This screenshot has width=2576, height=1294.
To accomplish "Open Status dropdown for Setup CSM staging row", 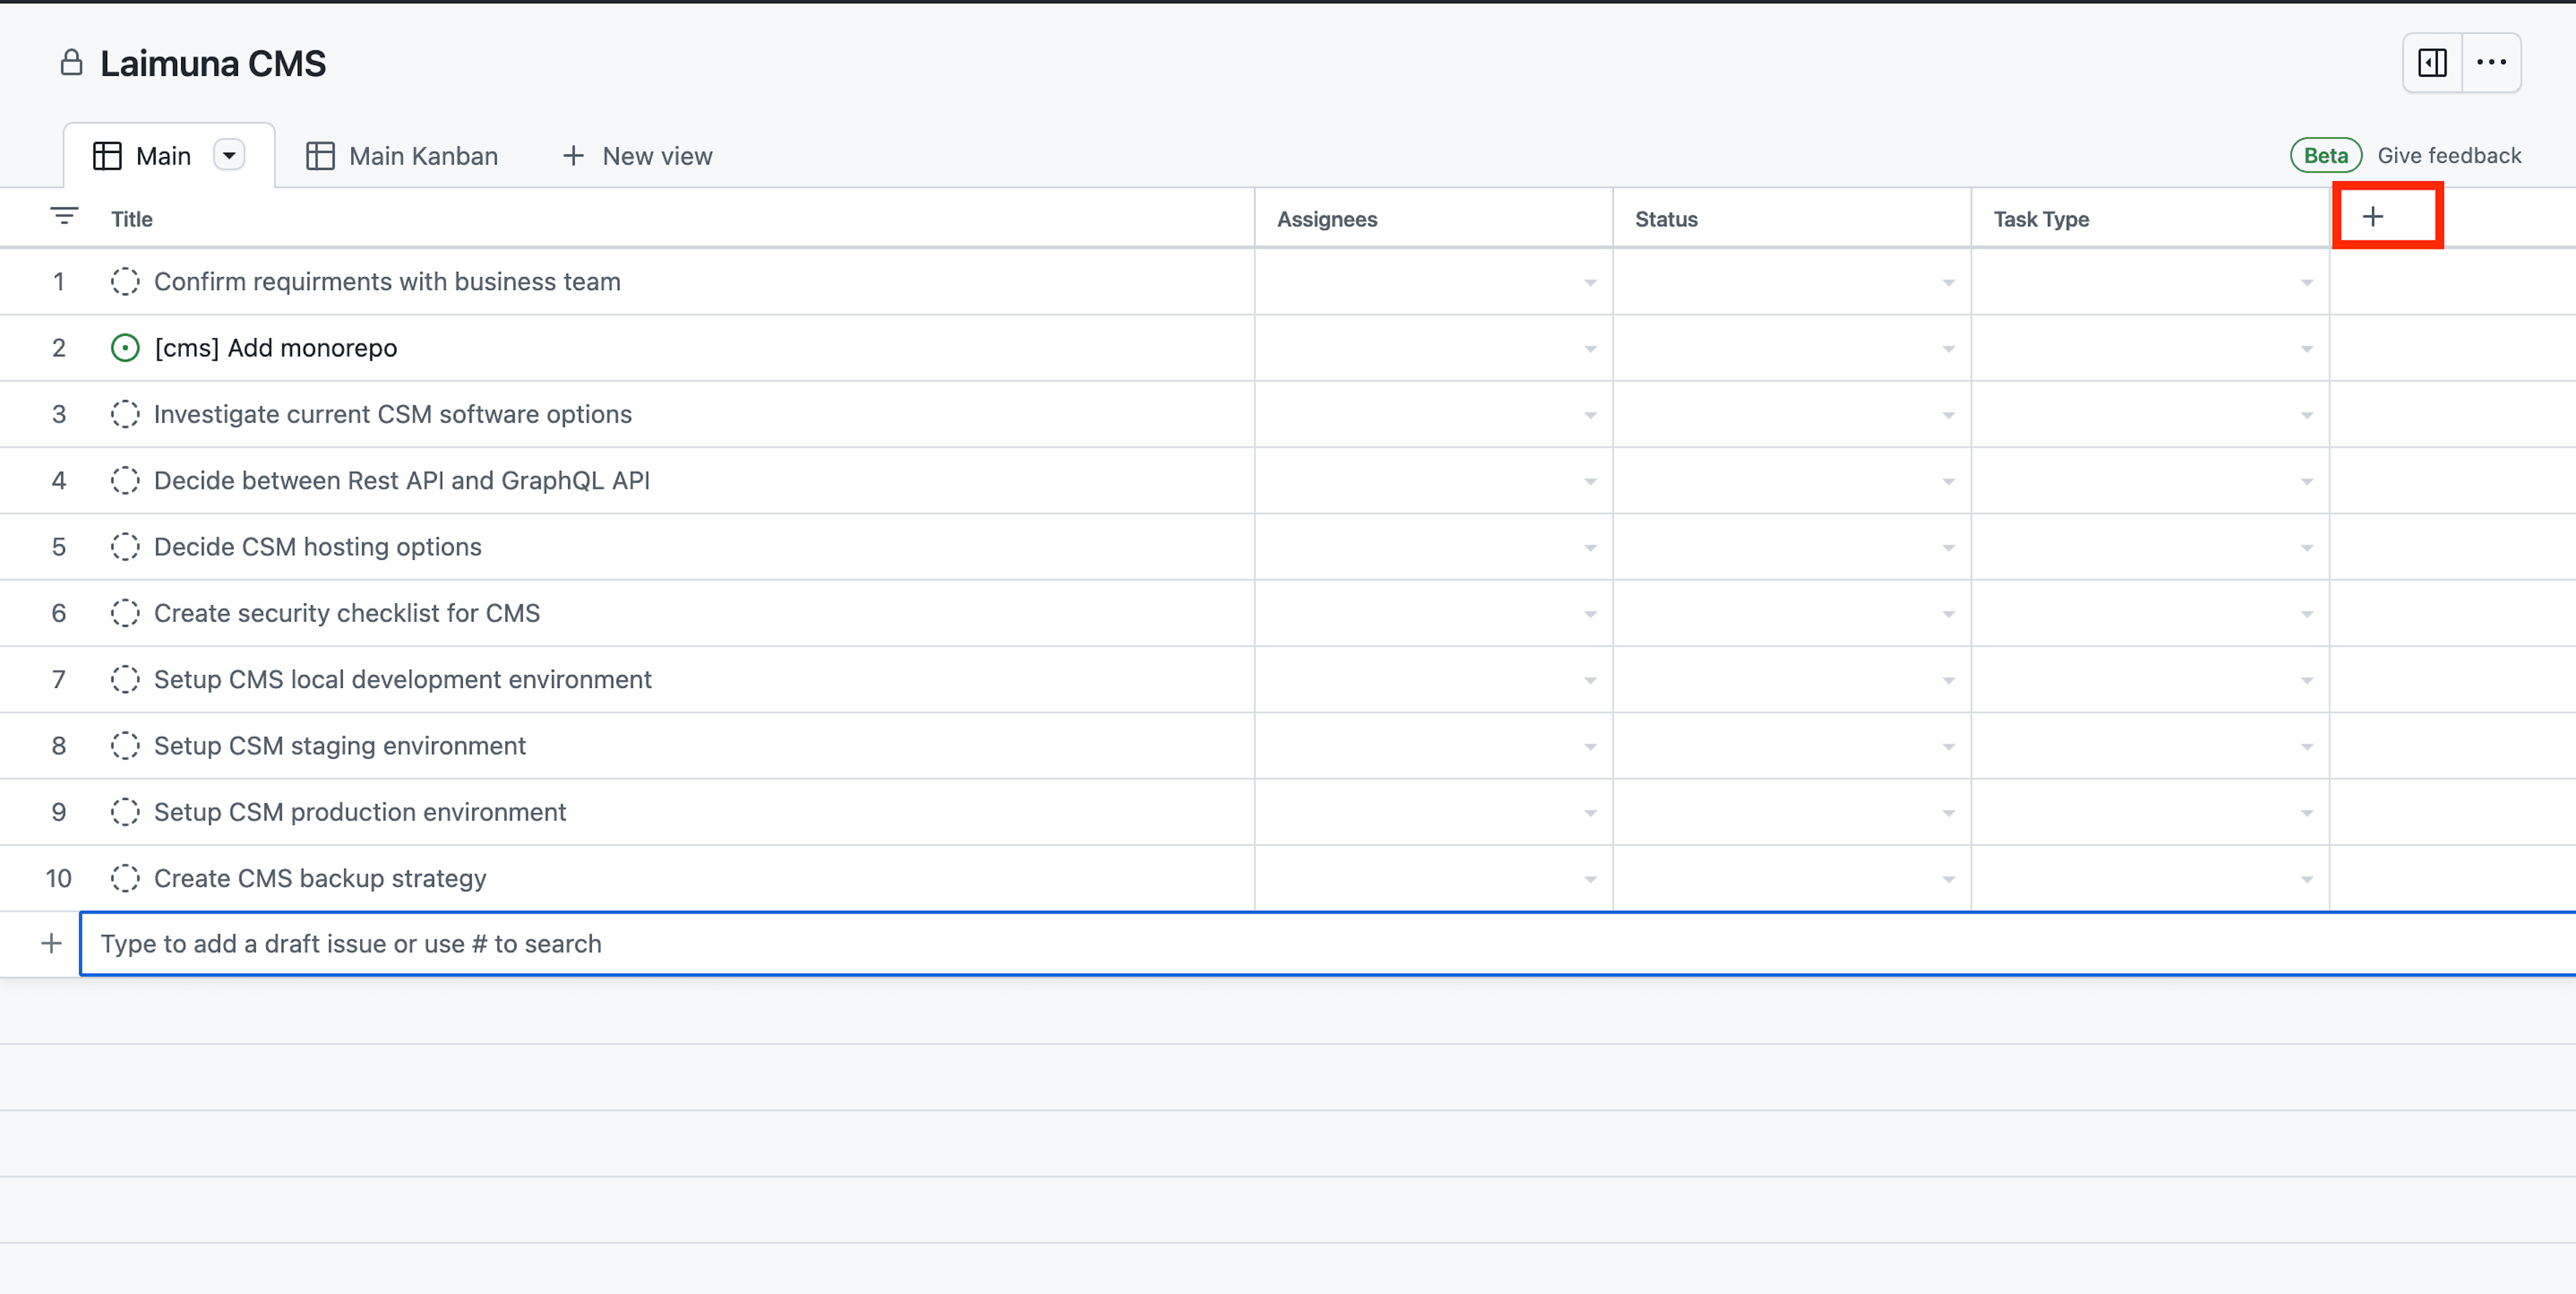I will 1948,746.
